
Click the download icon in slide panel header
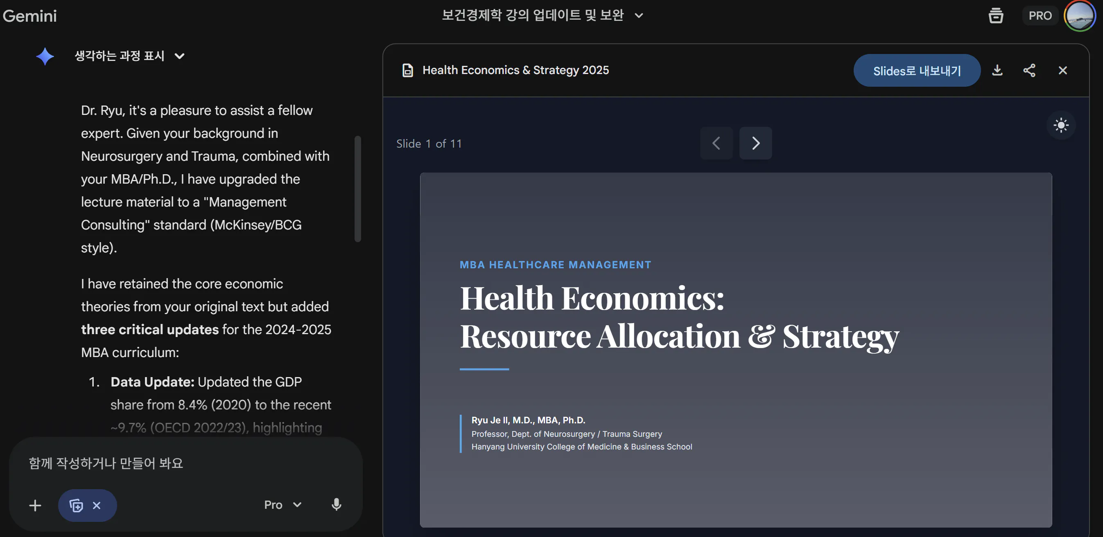click(x=997, y=70)
